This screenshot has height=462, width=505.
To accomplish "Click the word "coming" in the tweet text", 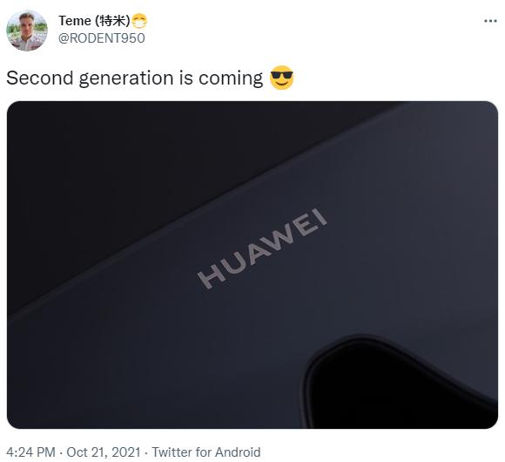I will click(231, 79).
